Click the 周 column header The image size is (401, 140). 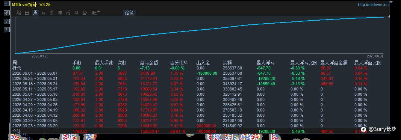point(15,63)
